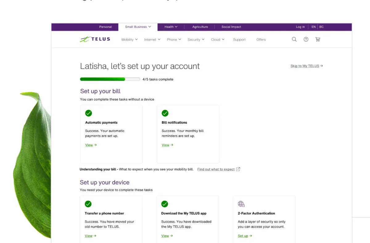This screenshot has height=243, width=370.
Task: Click the Log in link
Action: tap(300, 27)
